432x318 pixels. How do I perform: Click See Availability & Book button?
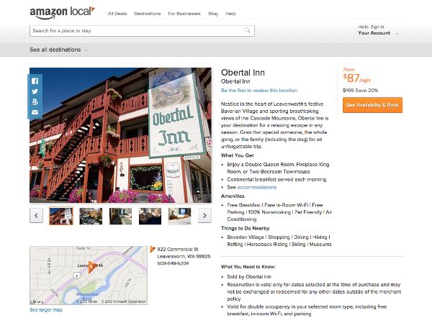pyautogui.click(x=372, y=104)
